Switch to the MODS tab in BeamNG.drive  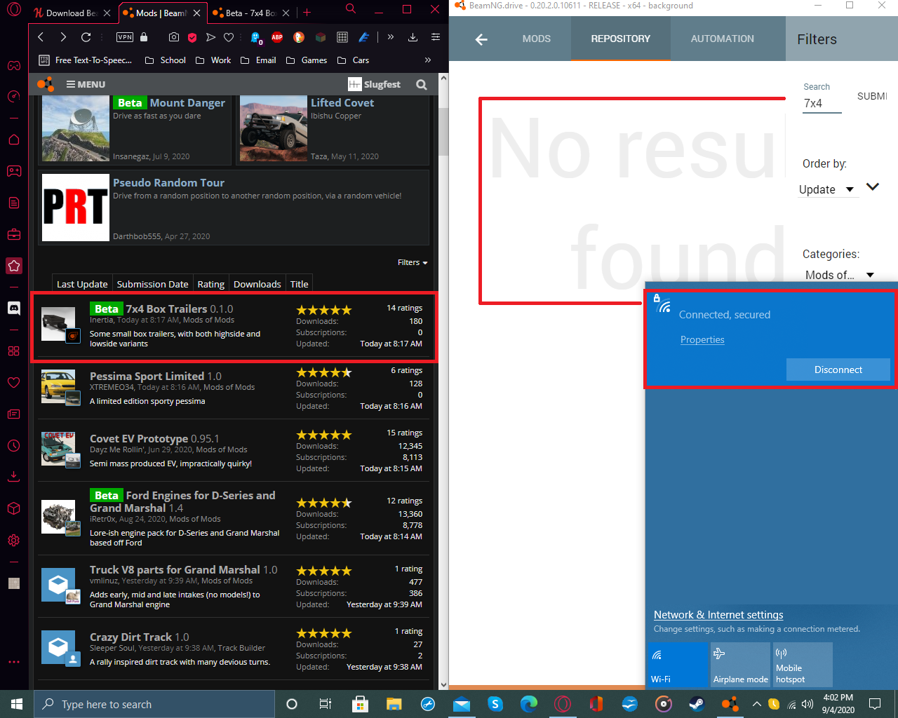537,39
